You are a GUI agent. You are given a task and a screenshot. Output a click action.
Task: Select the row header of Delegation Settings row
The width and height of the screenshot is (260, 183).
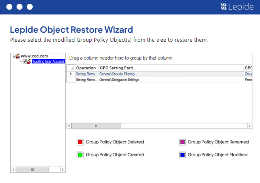71,80
